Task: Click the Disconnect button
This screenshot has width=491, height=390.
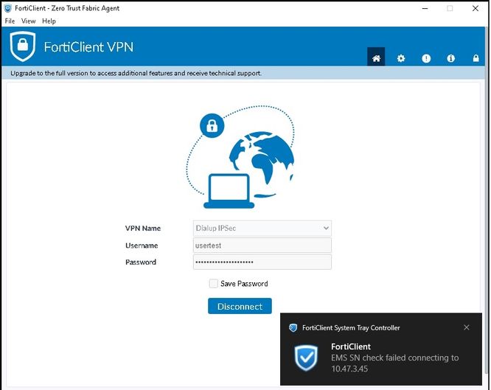Action: (x=240, y=306)
